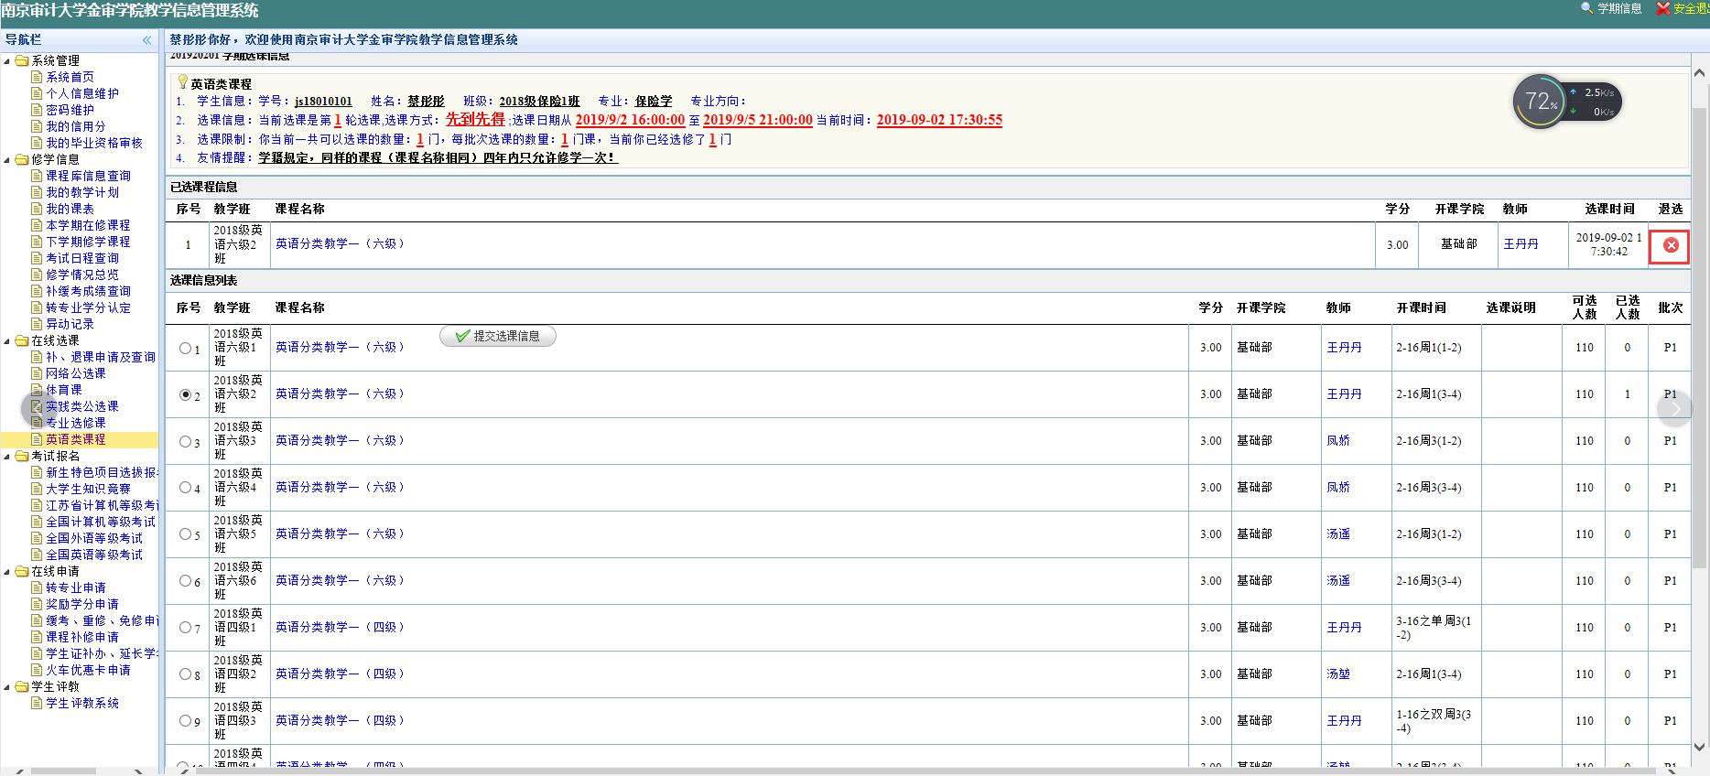Click the red withdraw course icon
Screen dimensions: 1710x776
1670,245
